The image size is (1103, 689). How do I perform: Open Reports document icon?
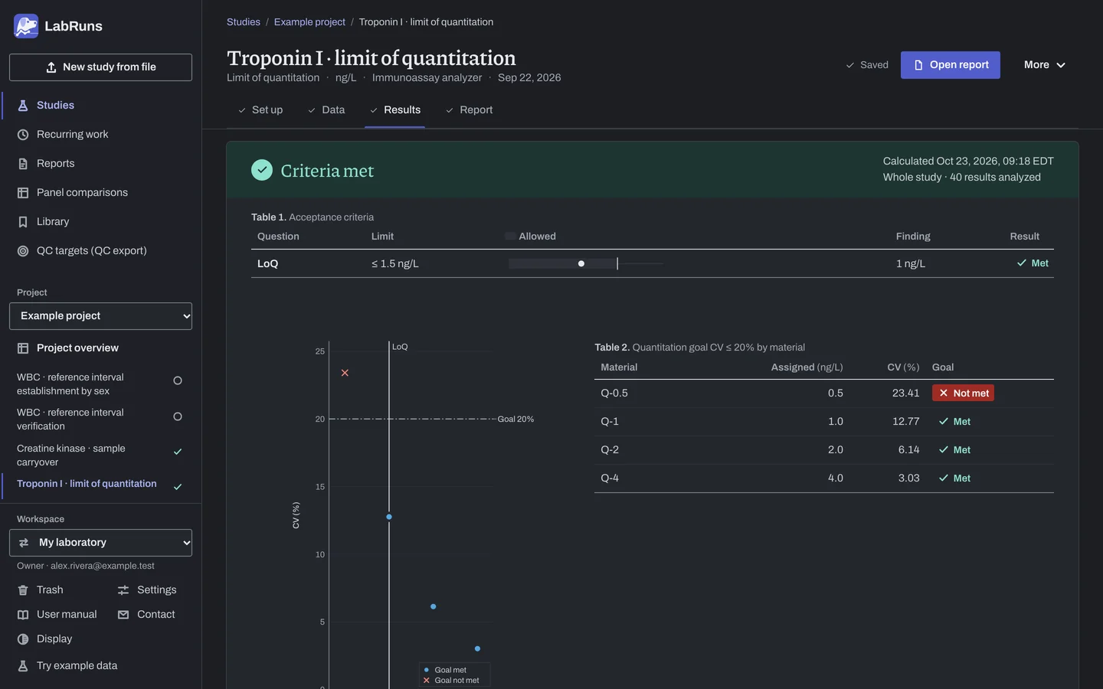click(x=23, y=164)
